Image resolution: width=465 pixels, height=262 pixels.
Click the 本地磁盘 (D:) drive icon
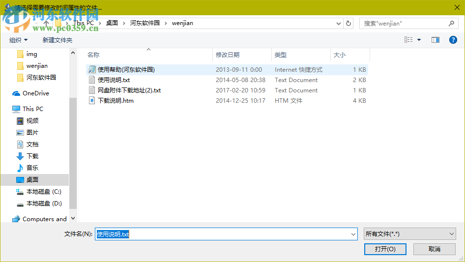click(x=20, y=204)
